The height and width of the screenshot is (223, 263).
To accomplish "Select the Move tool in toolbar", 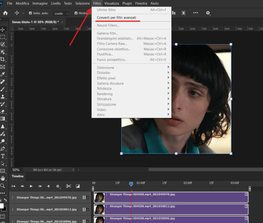I will tap(2, 30).
